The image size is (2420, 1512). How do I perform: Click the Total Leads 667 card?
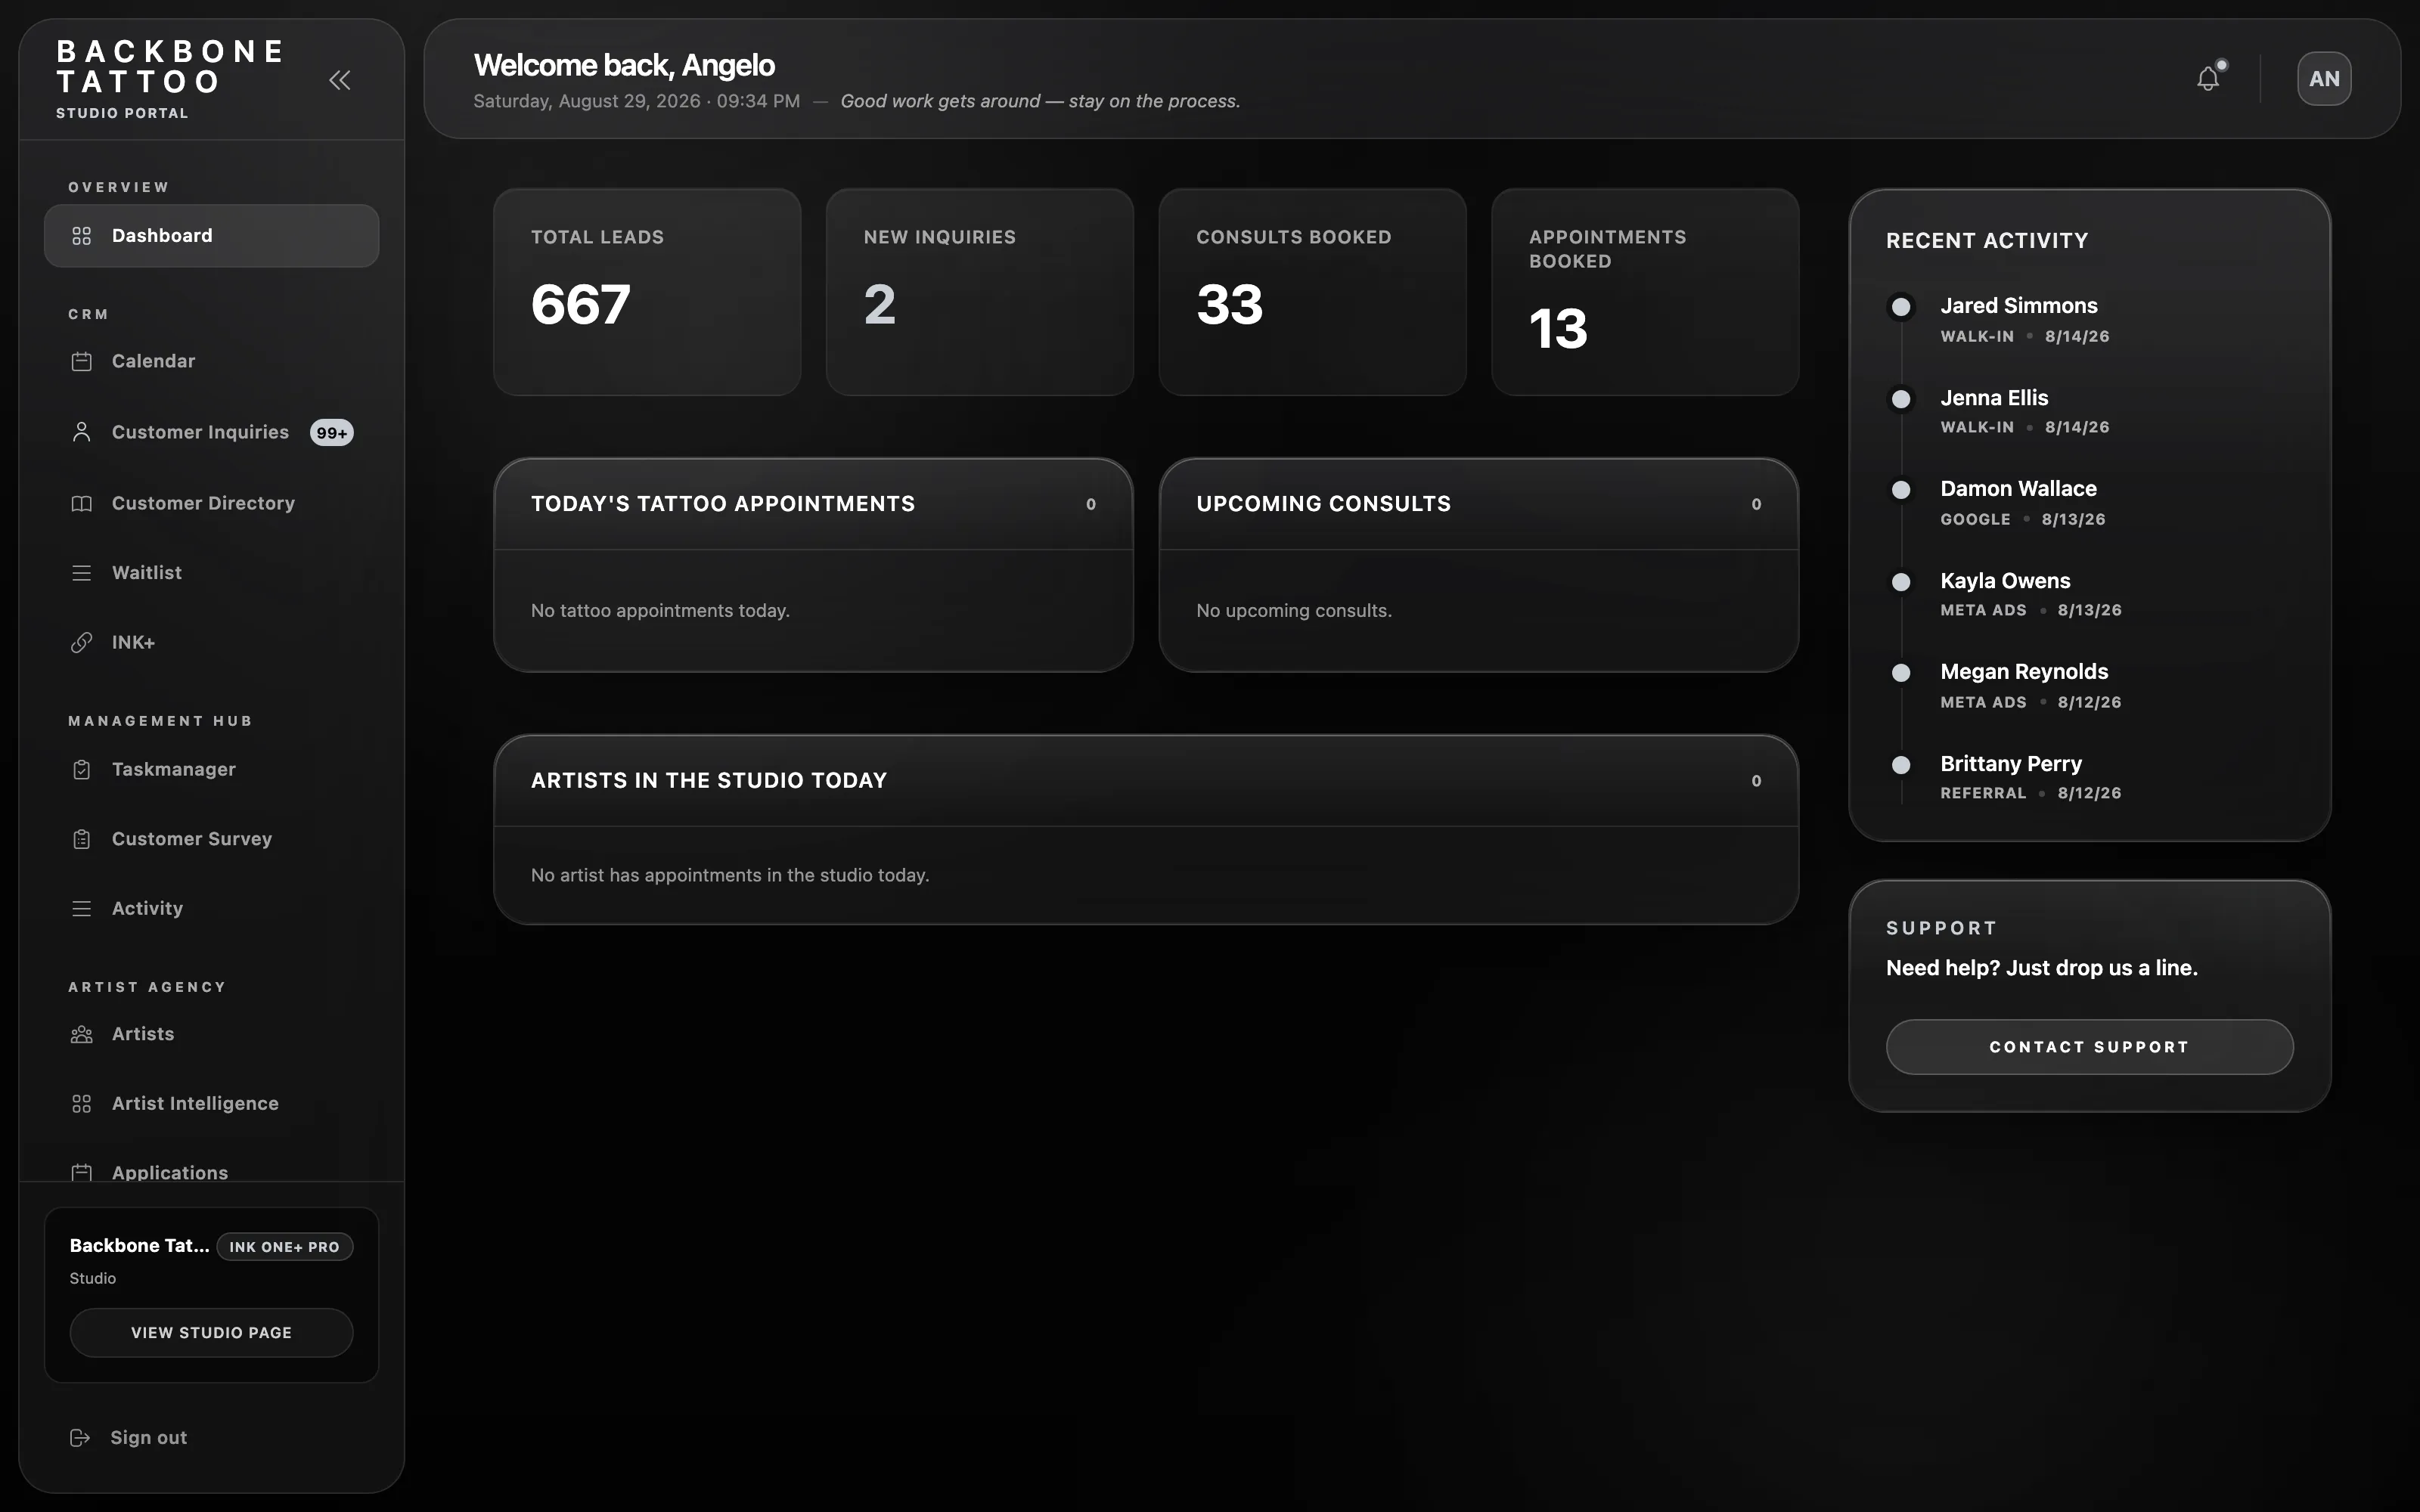pyautogui.click(x=647, y=292)
